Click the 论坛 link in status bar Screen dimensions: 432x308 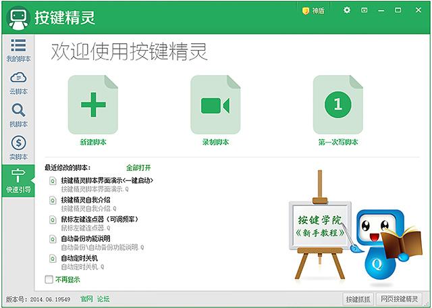tap(103, 299)
